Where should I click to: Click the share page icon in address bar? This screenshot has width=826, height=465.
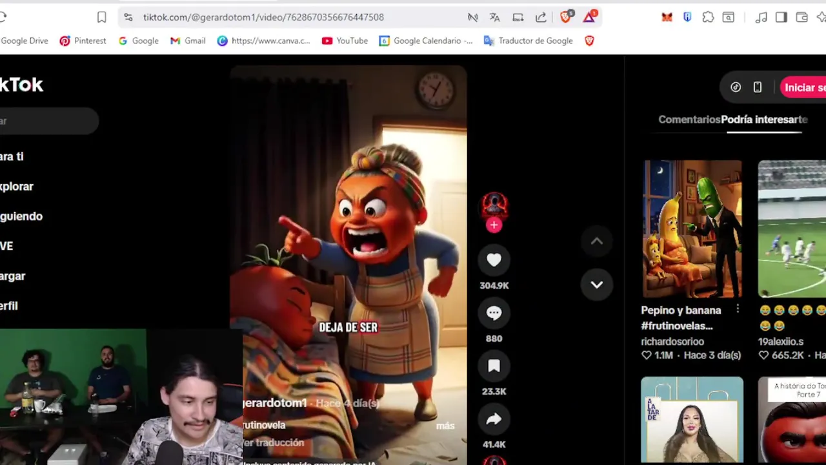coord(541,17)
